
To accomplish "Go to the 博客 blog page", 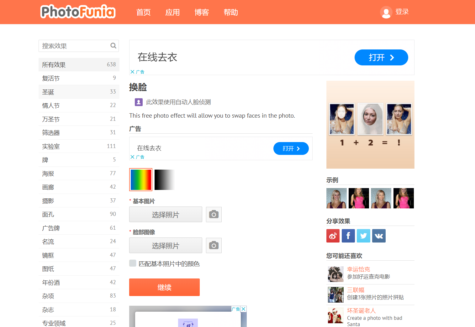I will pyautogui.click(x=202, y=12).
